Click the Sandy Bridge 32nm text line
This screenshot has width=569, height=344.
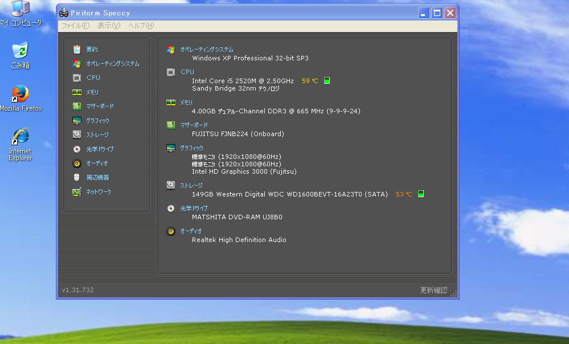tap(235, 88)
